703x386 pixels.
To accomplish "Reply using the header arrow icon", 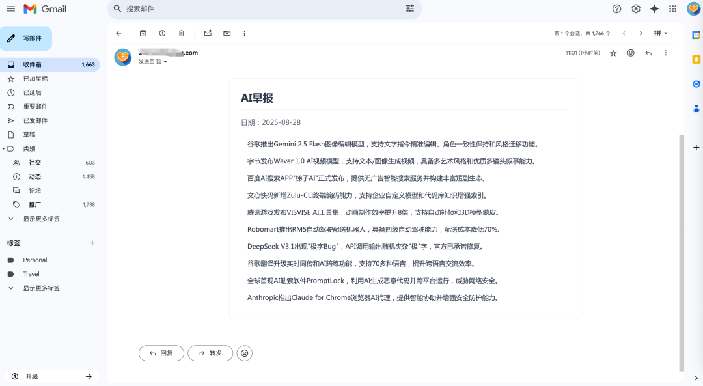I will (648, 53).
